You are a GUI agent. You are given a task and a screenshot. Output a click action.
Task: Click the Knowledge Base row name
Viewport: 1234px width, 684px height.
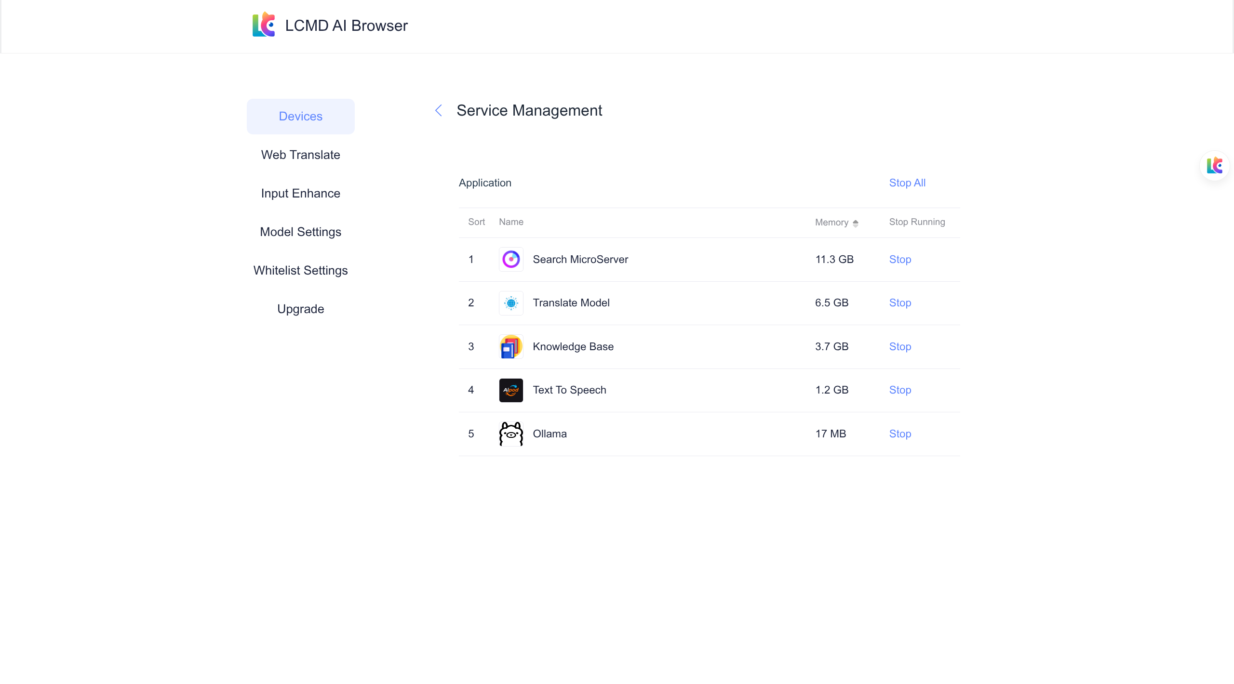(x=573, y=347)
